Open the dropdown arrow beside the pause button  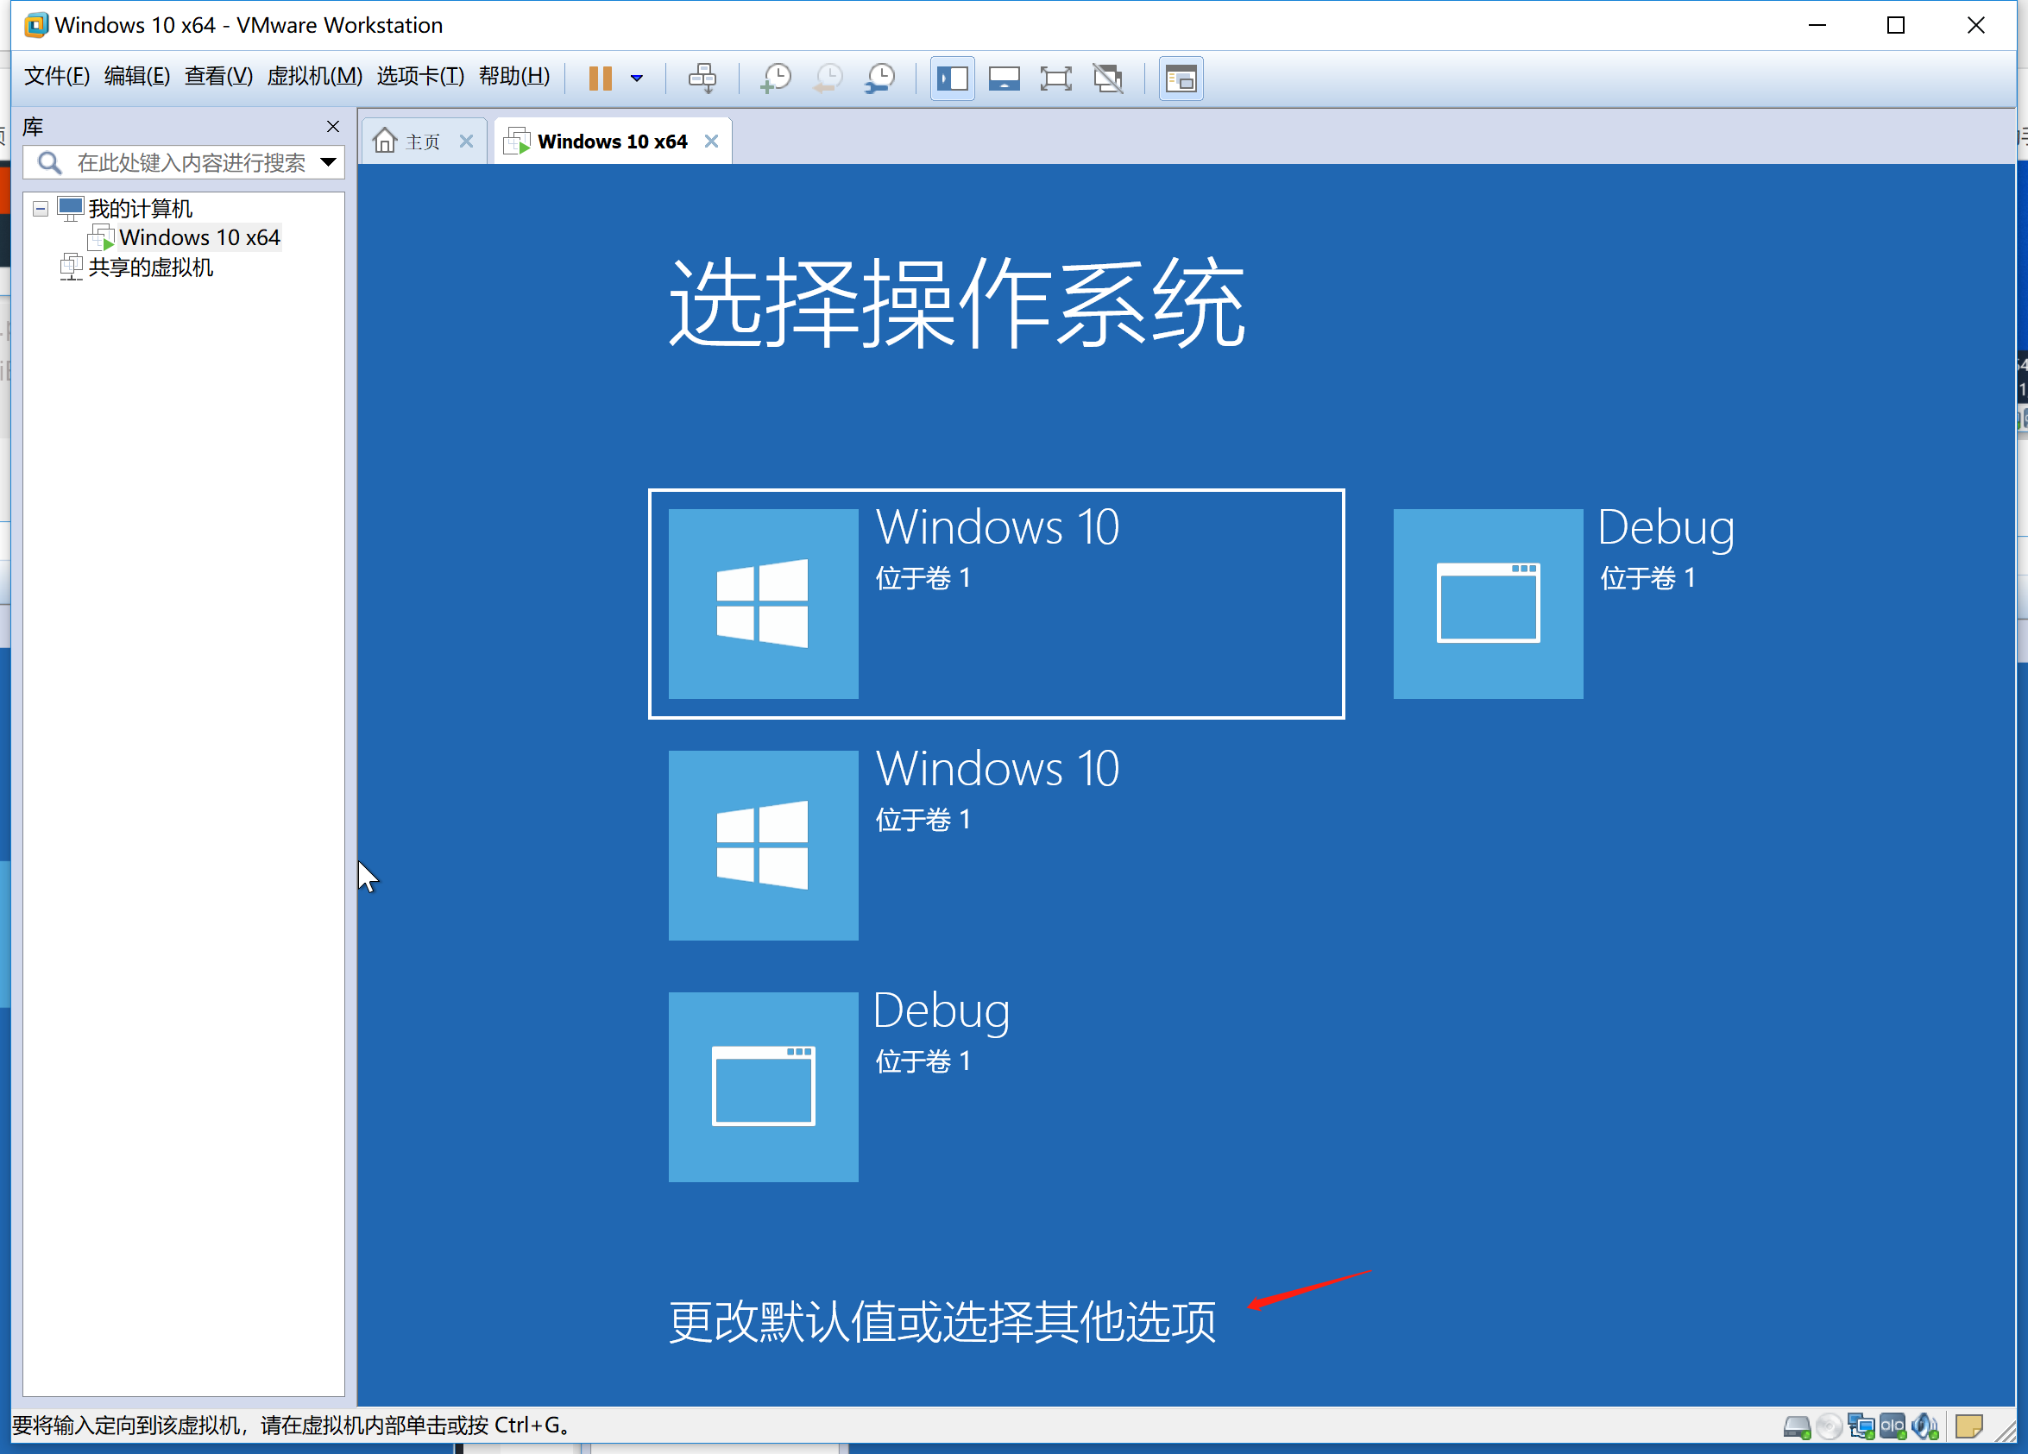coord(637,79)
